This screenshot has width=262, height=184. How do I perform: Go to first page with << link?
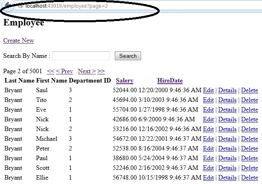pos(51,71)
